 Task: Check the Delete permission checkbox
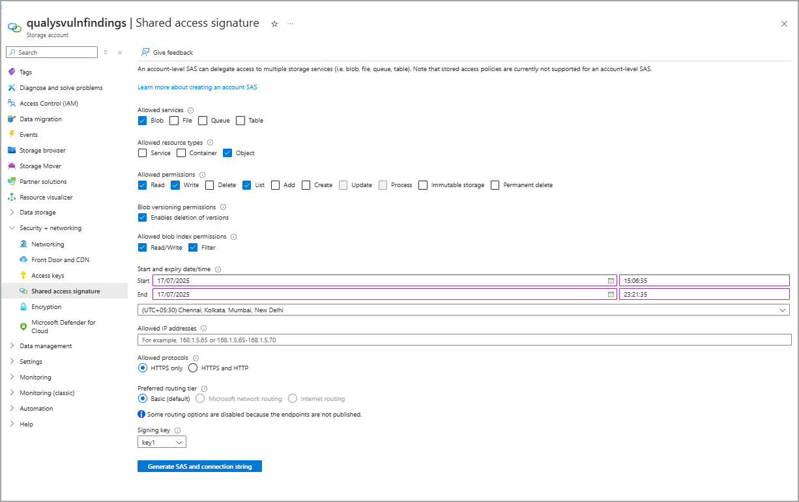coord(210,185)
